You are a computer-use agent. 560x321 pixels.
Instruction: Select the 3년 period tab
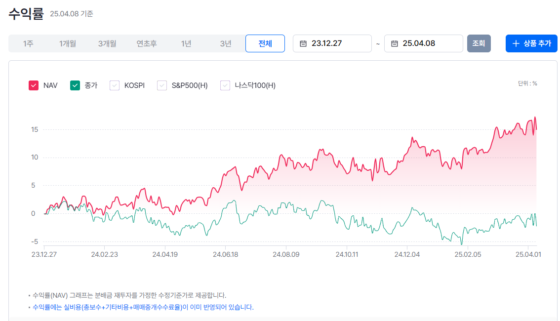click(x=226, y=43)
